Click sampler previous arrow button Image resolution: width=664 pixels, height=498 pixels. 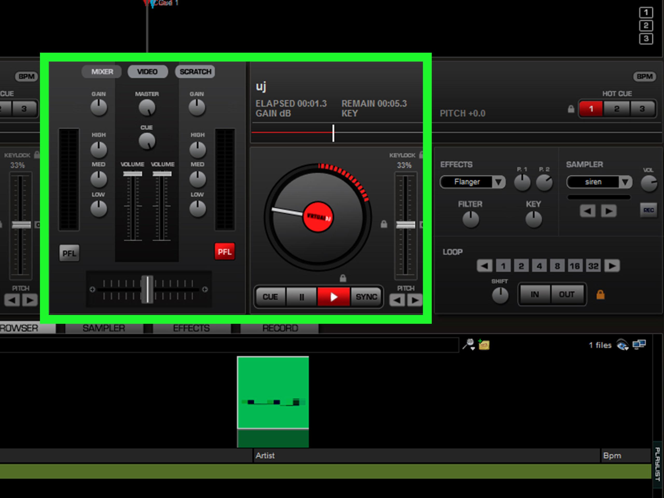pos(587,211)
